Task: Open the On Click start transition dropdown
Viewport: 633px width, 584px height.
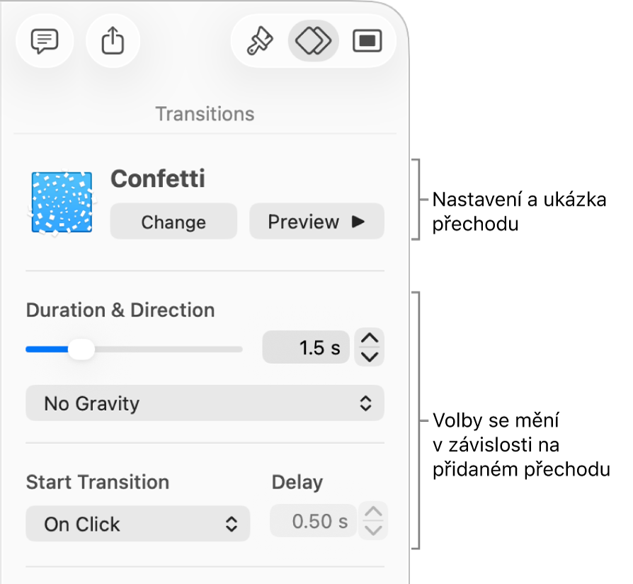Action: [137, 524]
